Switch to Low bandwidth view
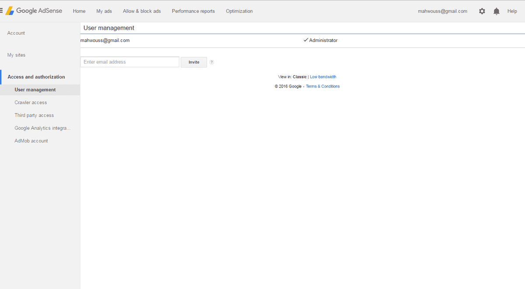 point(323,77)
